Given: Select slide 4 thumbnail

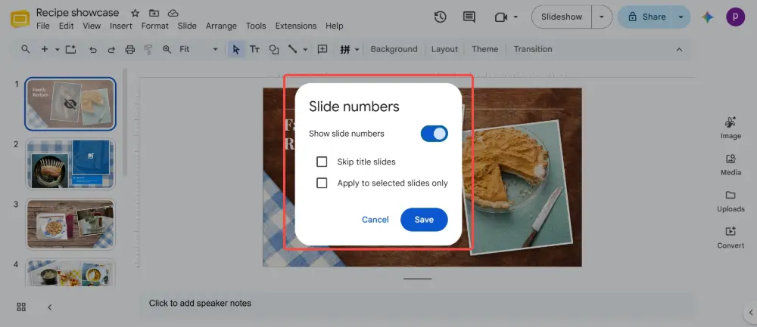Looking at the screenshot, I should [70, 273].
